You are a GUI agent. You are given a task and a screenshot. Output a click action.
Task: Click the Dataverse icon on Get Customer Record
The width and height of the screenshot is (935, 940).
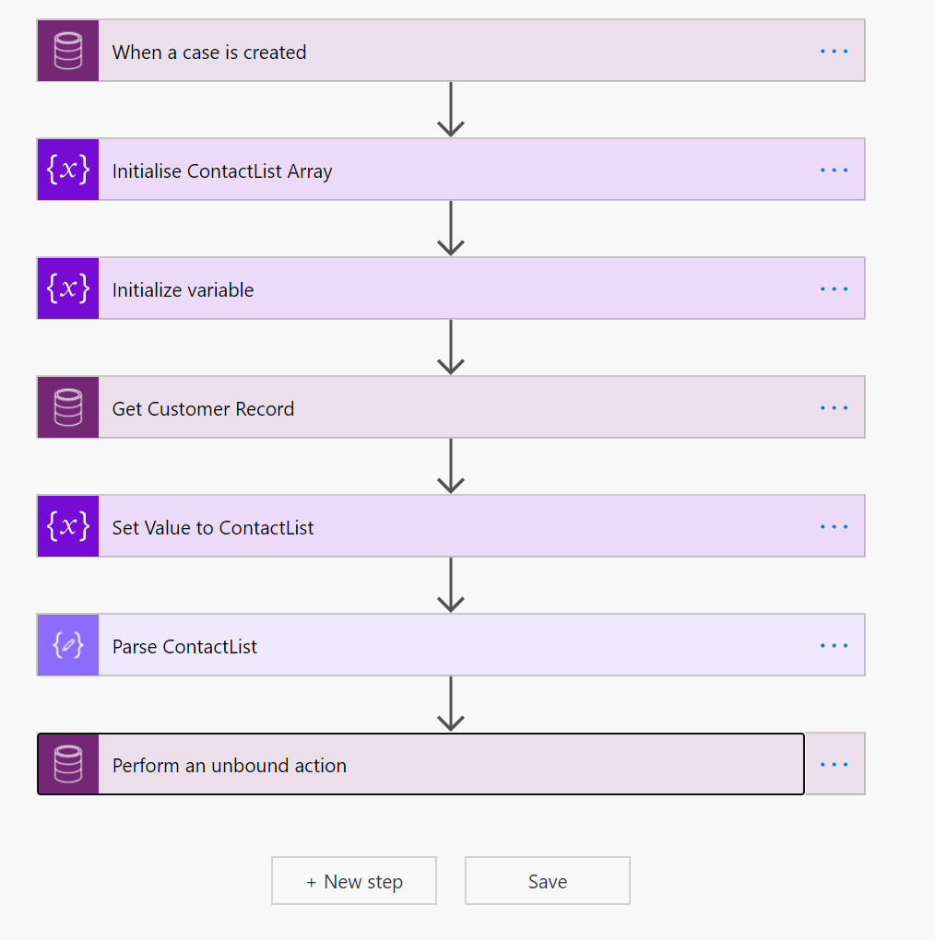tap(68, 407)
